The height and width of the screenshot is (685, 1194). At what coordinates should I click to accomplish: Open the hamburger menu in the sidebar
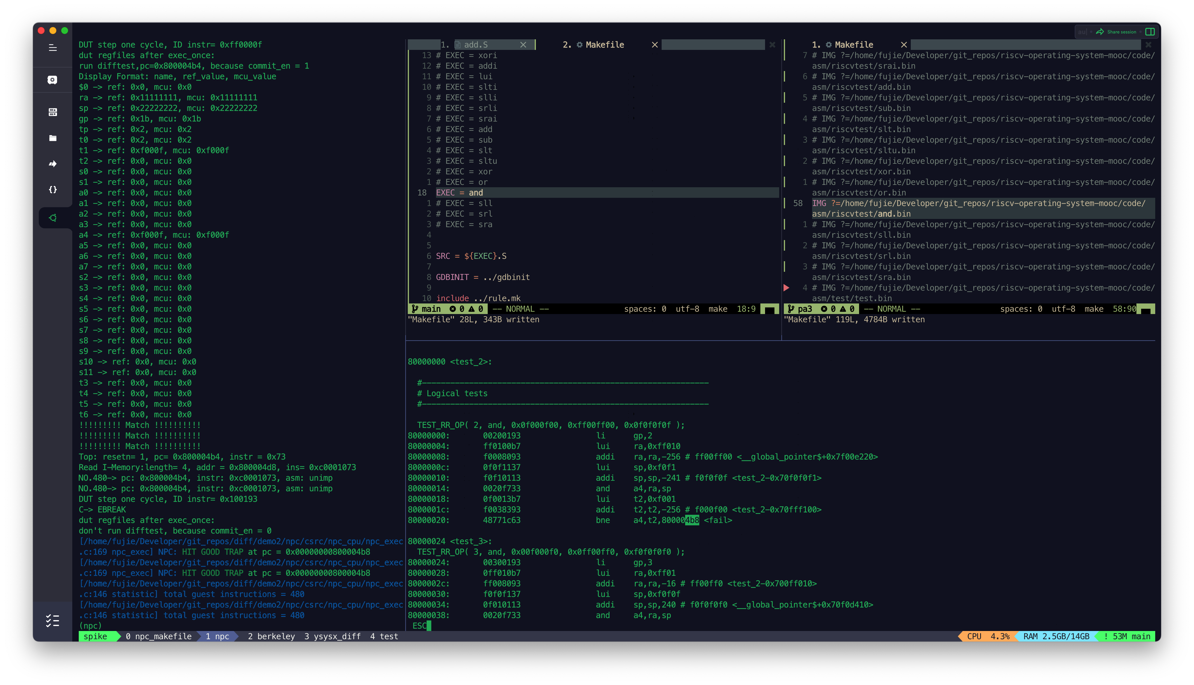click(x=53, y=48)
